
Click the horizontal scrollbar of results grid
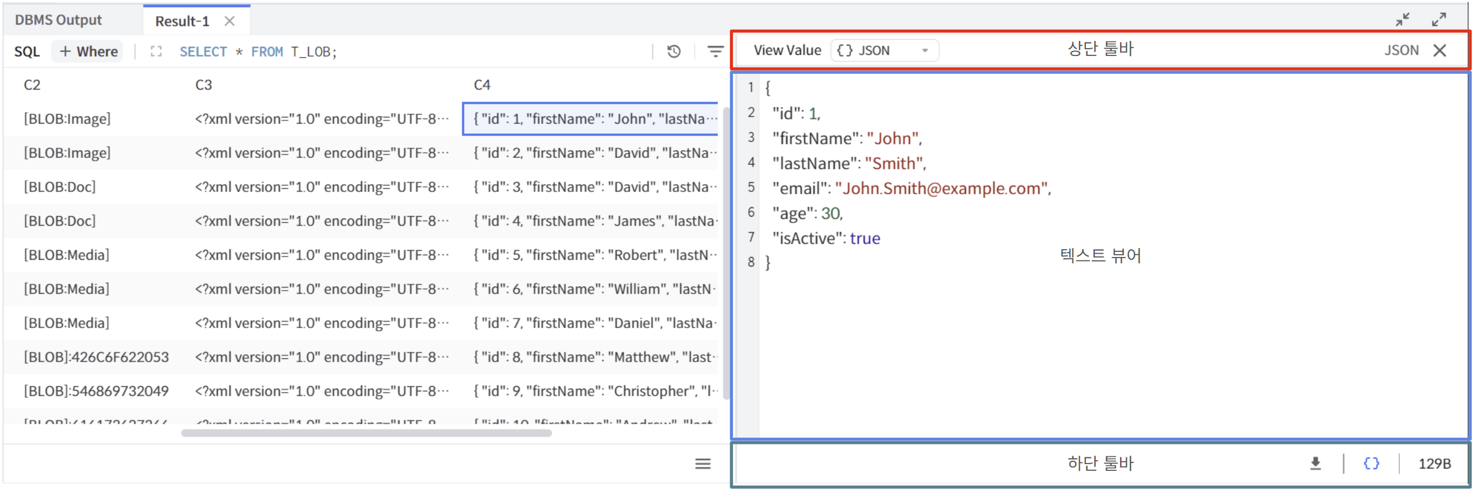(366, 433)
